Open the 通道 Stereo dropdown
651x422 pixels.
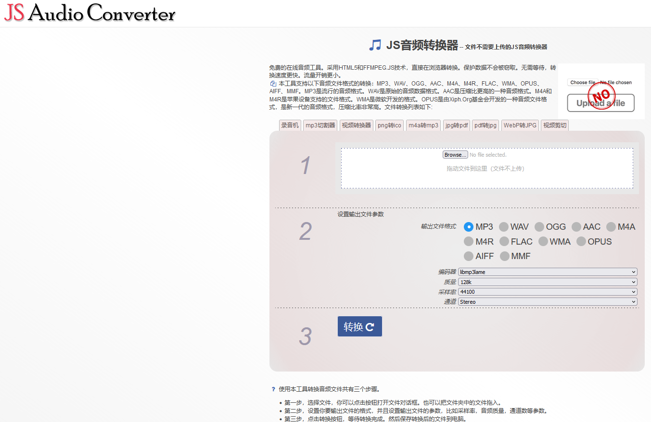pos(548,302)
